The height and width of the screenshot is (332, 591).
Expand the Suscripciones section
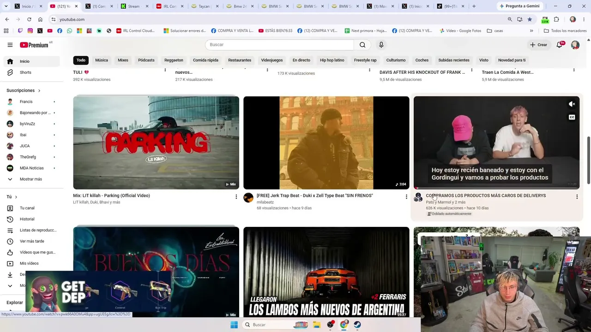point(24,90)
